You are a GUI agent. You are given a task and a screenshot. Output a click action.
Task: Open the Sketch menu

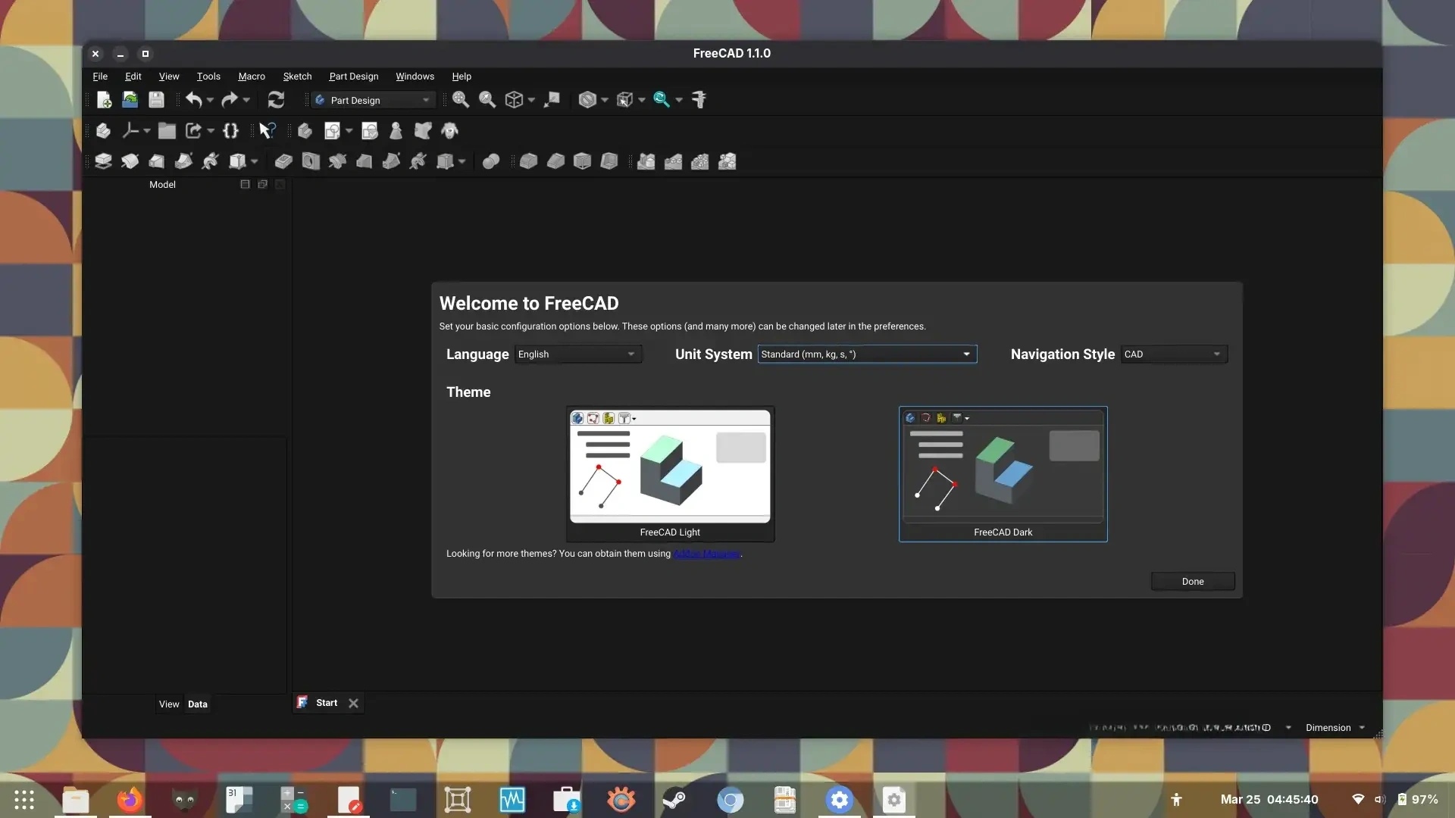click(x=297, y=76)
